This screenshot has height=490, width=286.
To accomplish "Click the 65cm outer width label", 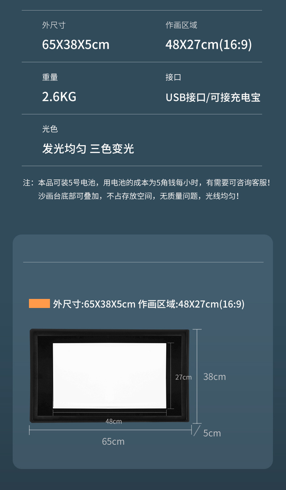I will pyautogui.click(x=113, y=442).
